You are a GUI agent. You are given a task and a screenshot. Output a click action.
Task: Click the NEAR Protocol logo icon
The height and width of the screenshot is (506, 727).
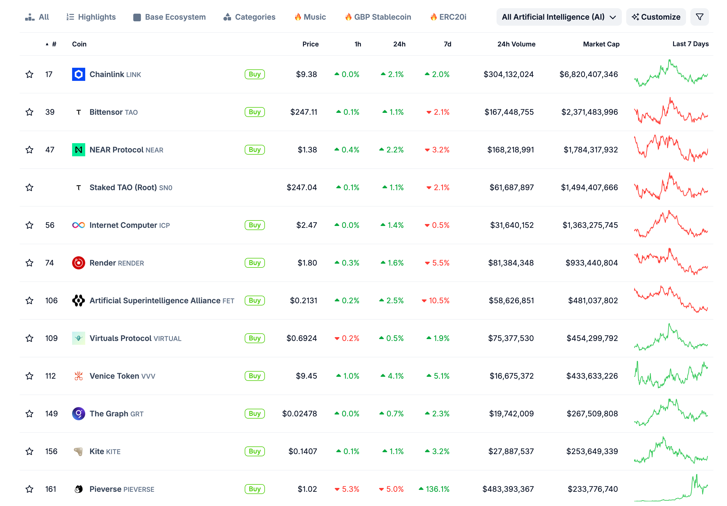[x=79, y=150]
